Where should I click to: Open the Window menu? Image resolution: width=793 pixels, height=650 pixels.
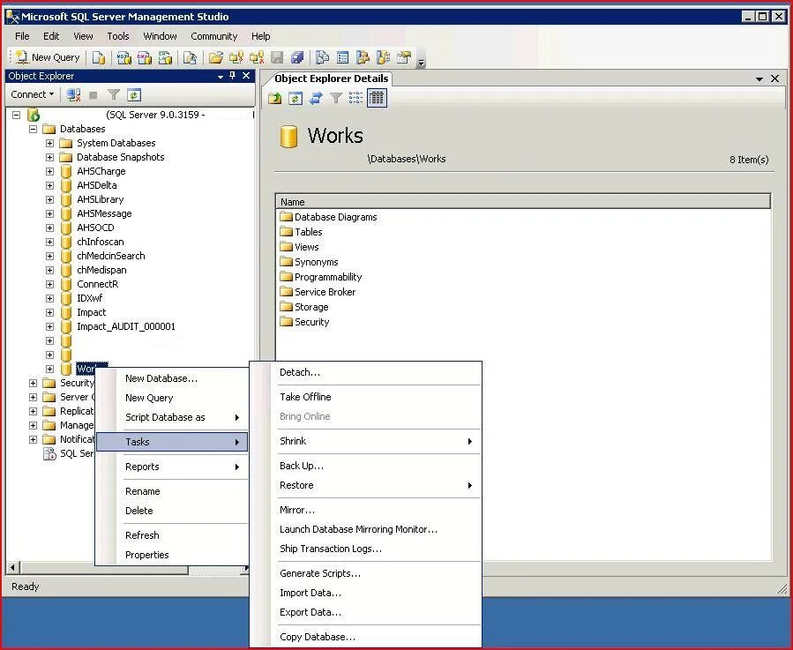pyautogui.click(x=160, y=36)
